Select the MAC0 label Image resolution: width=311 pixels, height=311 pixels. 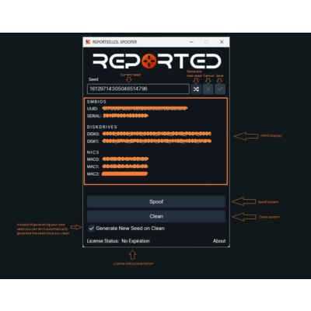[x=93, y=159]
